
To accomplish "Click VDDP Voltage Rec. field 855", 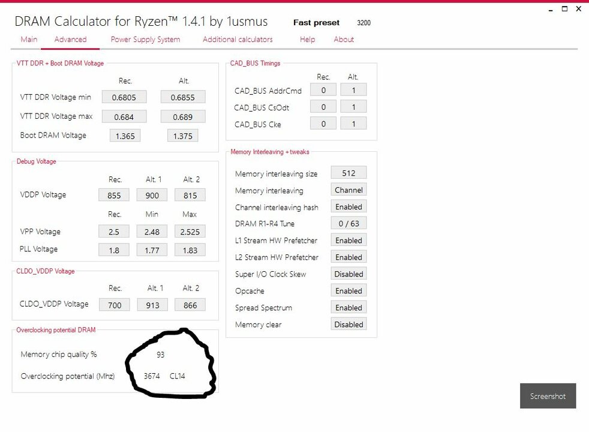I will 114,196.
